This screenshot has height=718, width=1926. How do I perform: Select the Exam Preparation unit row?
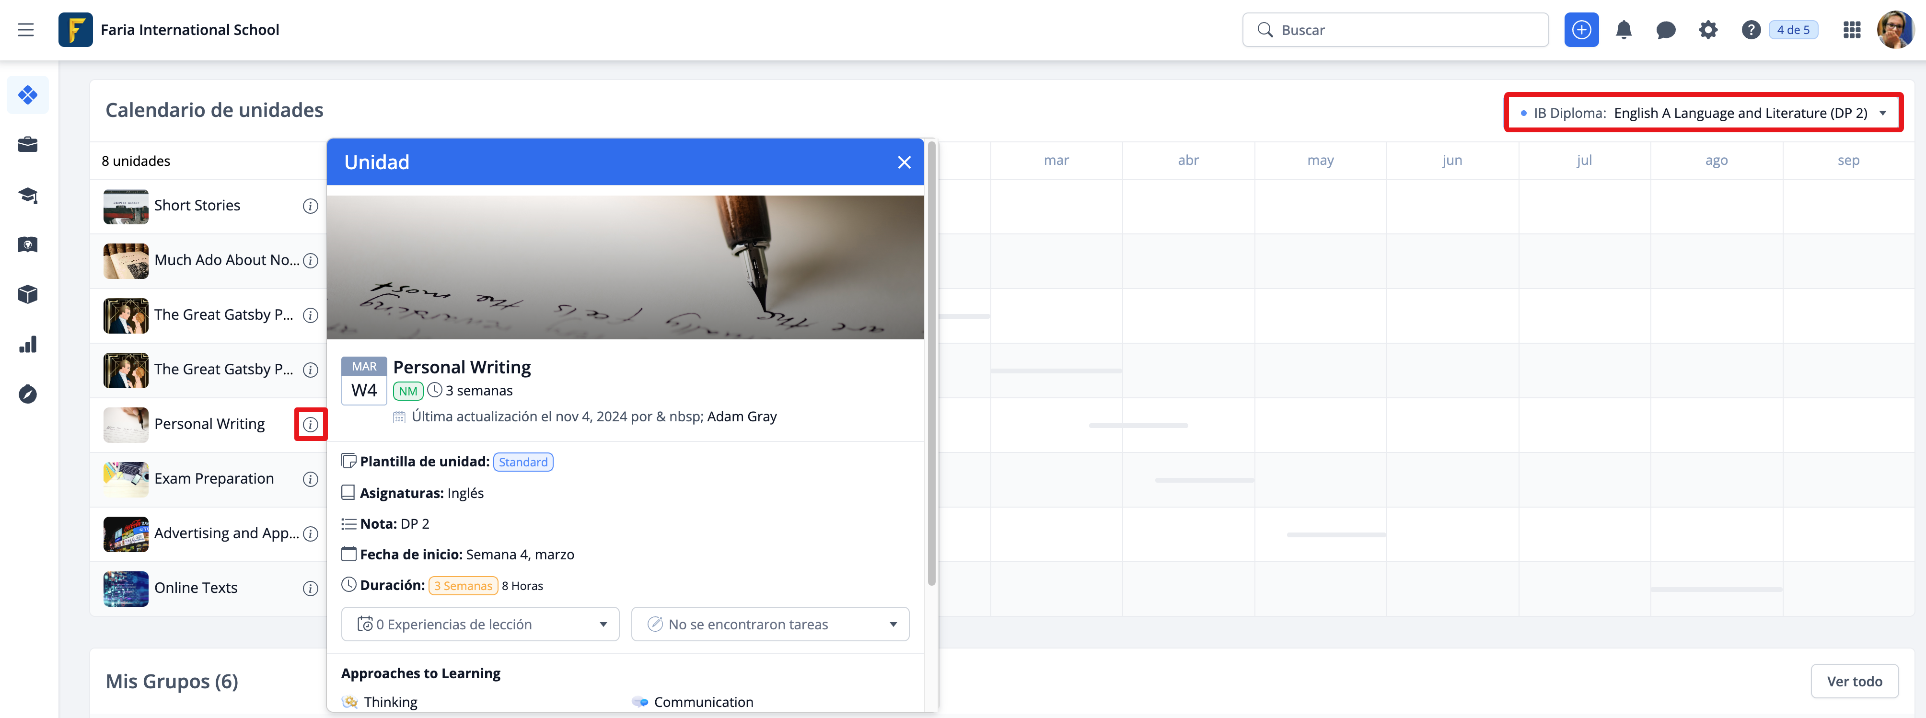213,479
